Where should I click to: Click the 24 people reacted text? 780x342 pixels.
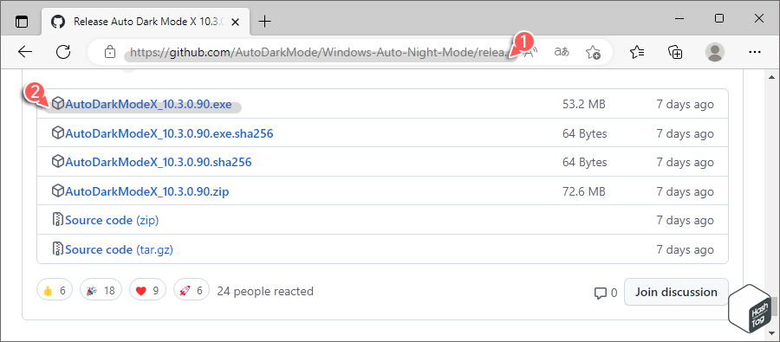[265, 291]
